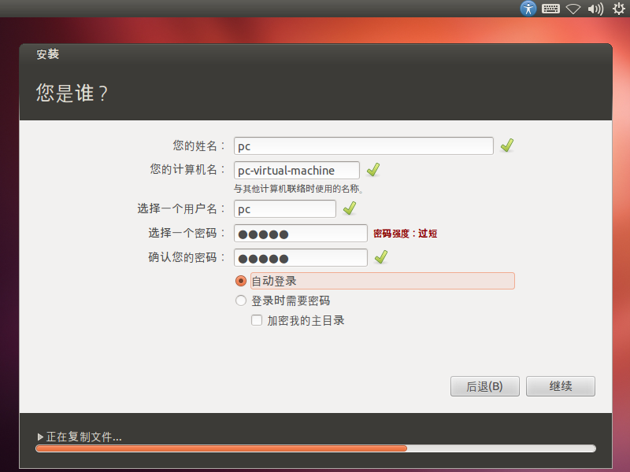
Task: Click the file copy progress bar
Action: [316, 448]
